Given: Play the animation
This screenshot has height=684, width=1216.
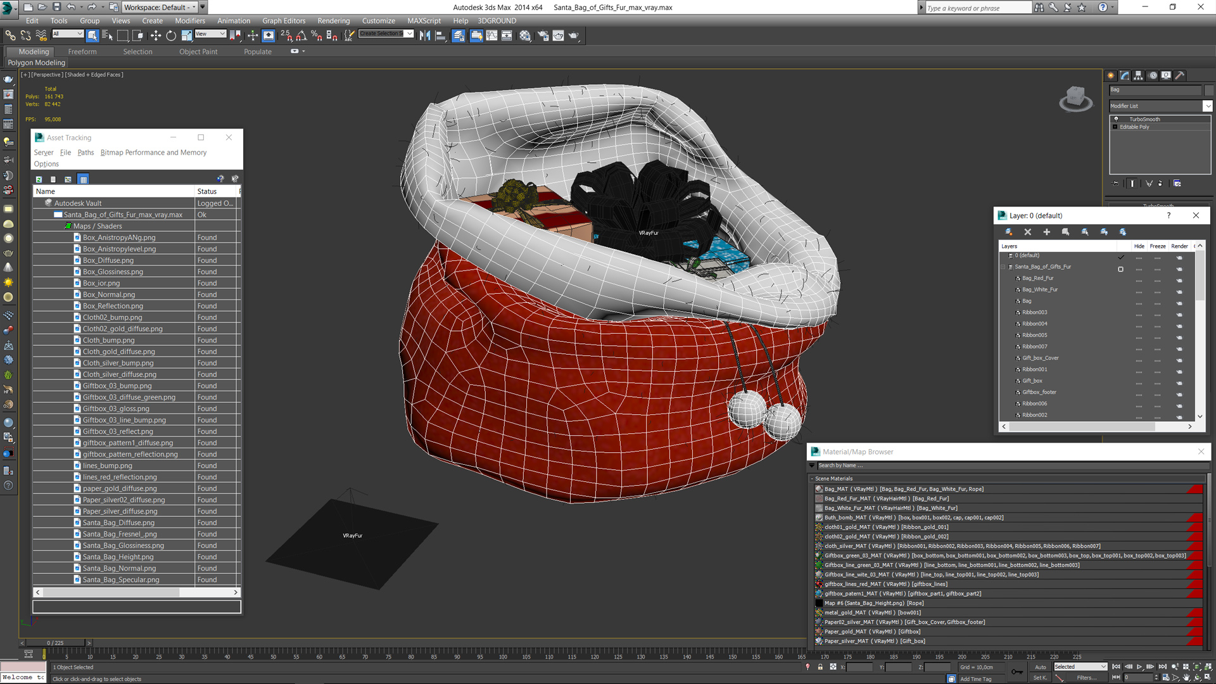Looking at the screenshot, I should (1139, 667).
